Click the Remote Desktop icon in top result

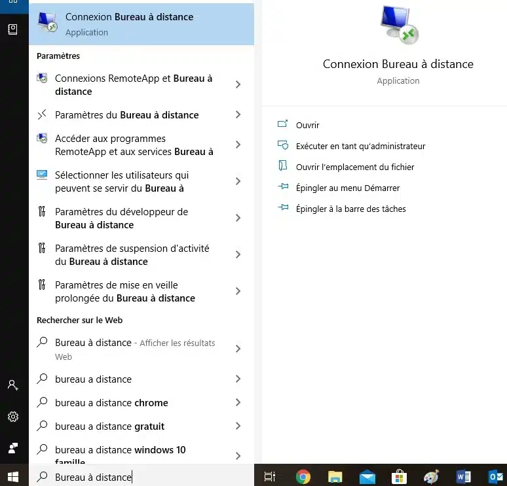48,22
